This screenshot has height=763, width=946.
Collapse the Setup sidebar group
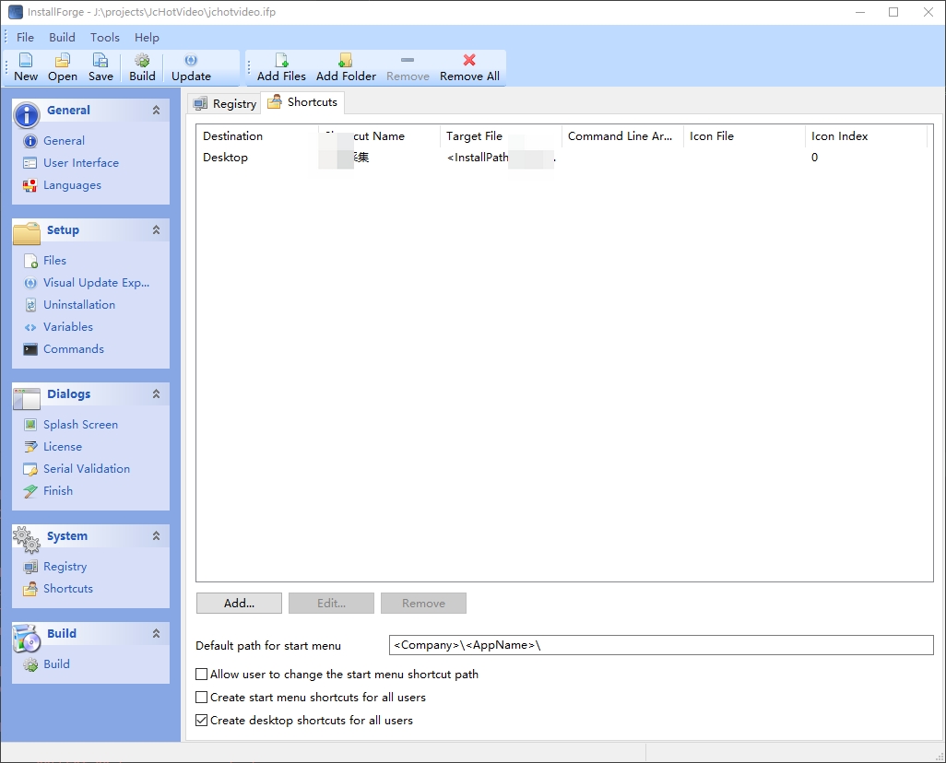(x=156, y=229)
